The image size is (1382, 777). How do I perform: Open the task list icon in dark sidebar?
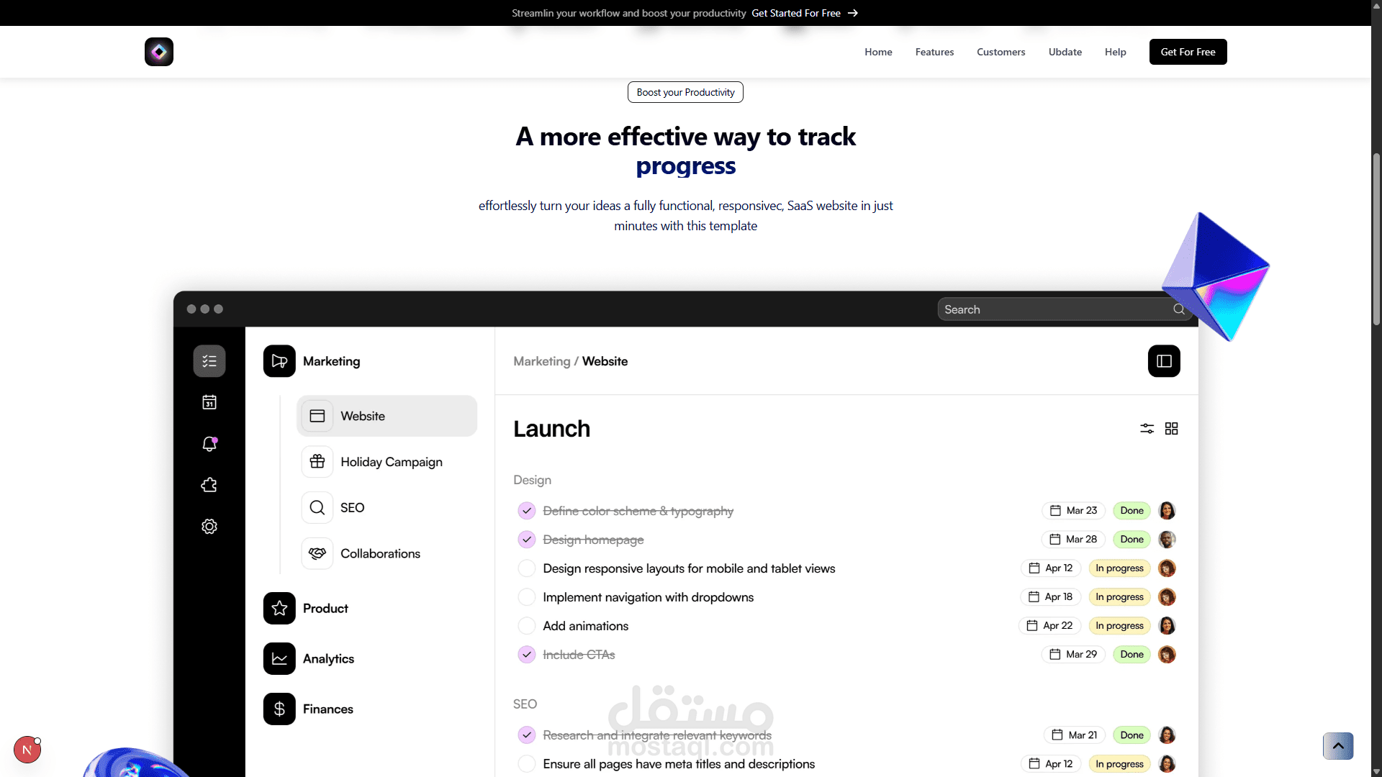pyautogui.click(x=209, y=361)
